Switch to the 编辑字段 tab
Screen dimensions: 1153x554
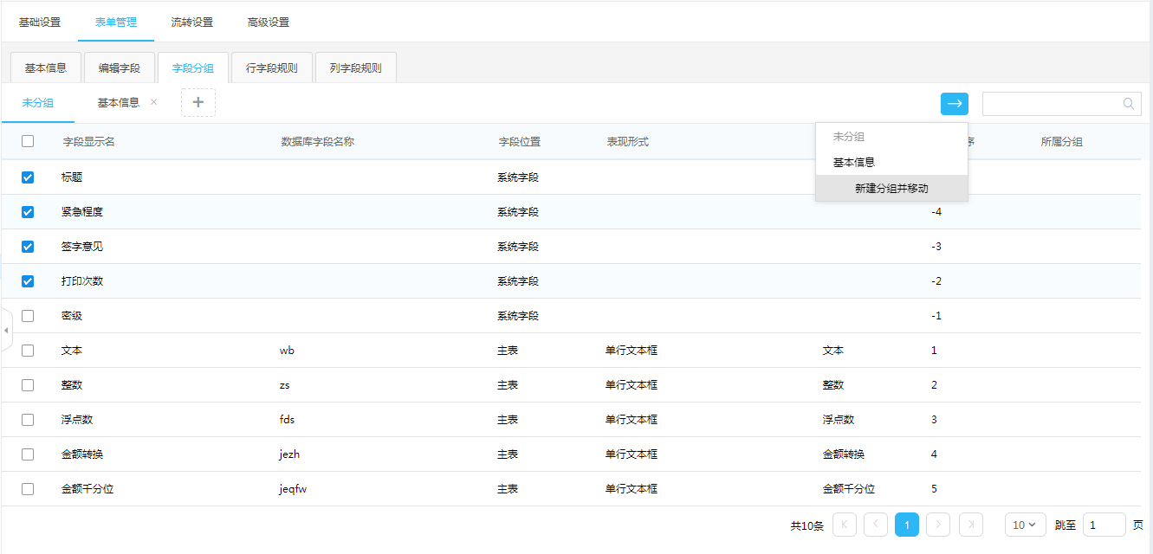tap(120, 68)
